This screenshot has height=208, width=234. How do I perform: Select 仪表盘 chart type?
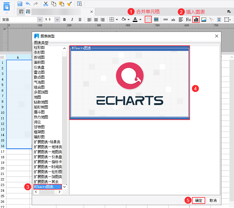click(39, 67)
